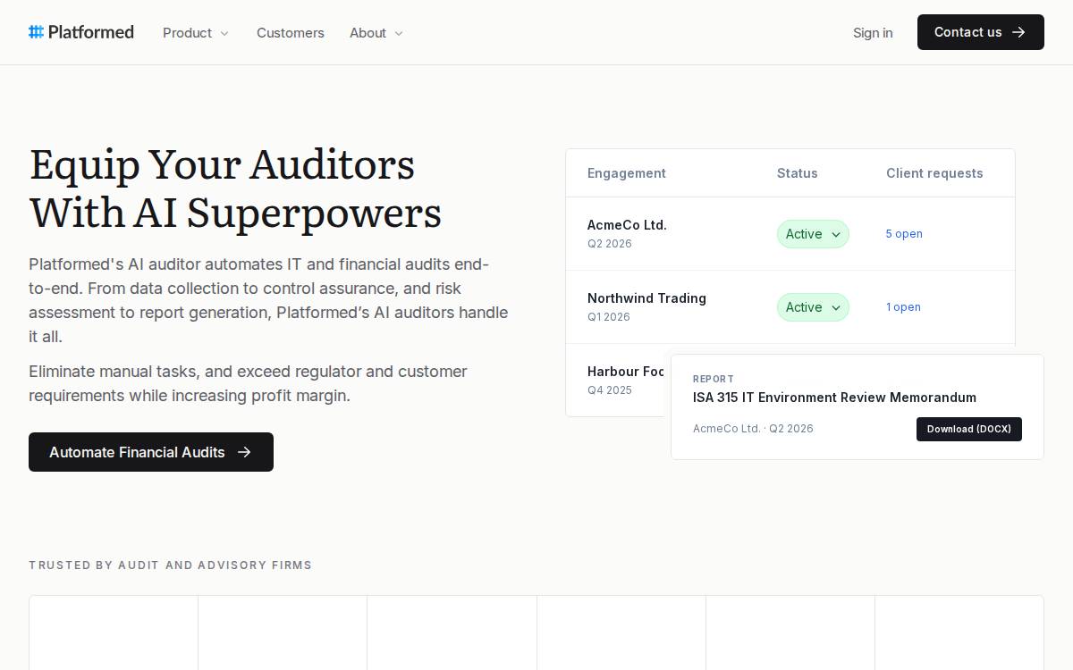Click the Status column header

pos(798,173)
